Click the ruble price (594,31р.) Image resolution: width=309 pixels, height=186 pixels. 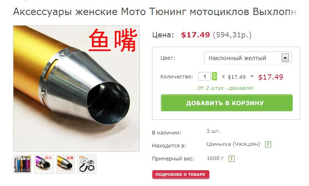pos(232,35)
